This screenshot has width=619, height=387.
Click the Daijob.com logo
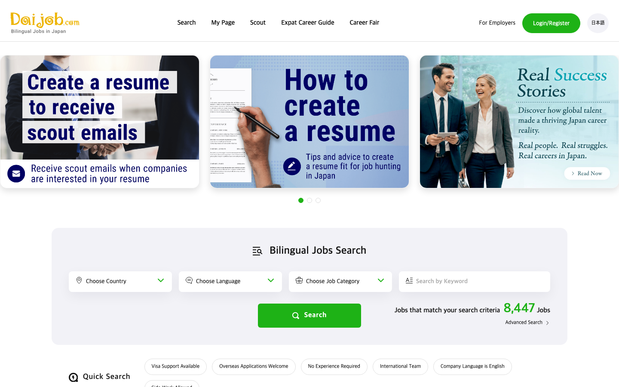pos(45,23)
